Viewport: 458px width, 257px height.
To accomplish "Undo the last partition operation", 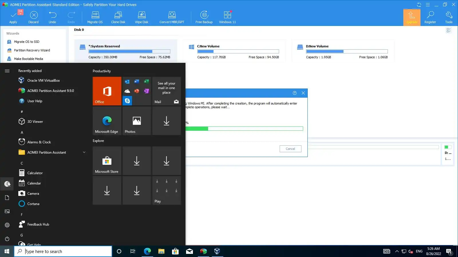I will [x=52, y=17].
